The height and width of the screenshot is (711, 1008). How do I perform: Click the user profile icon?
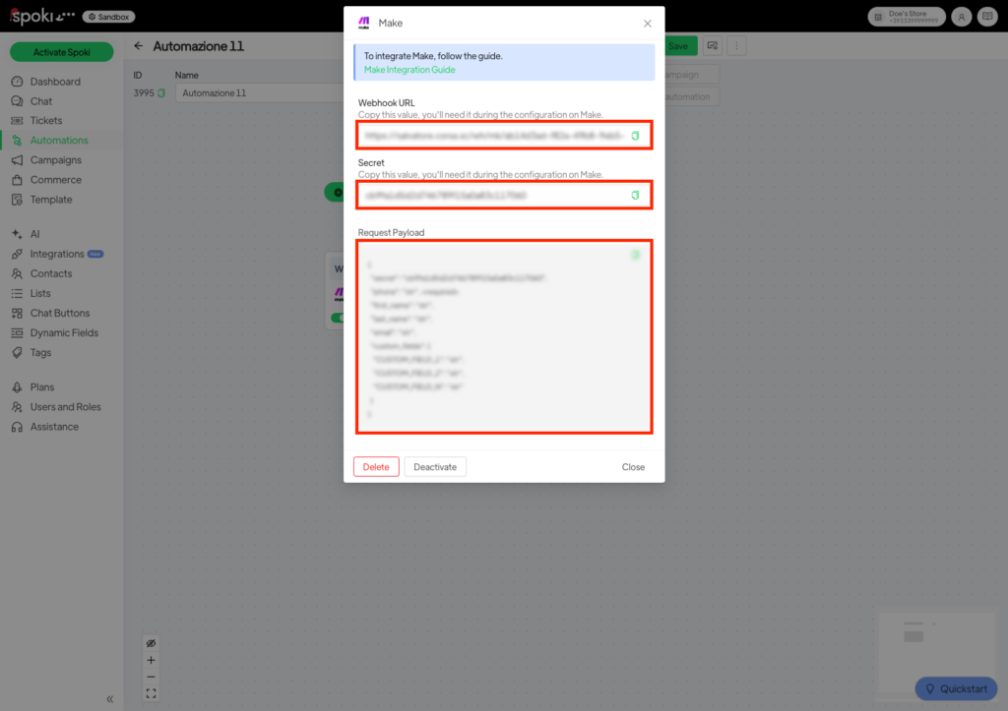(961, 17)
